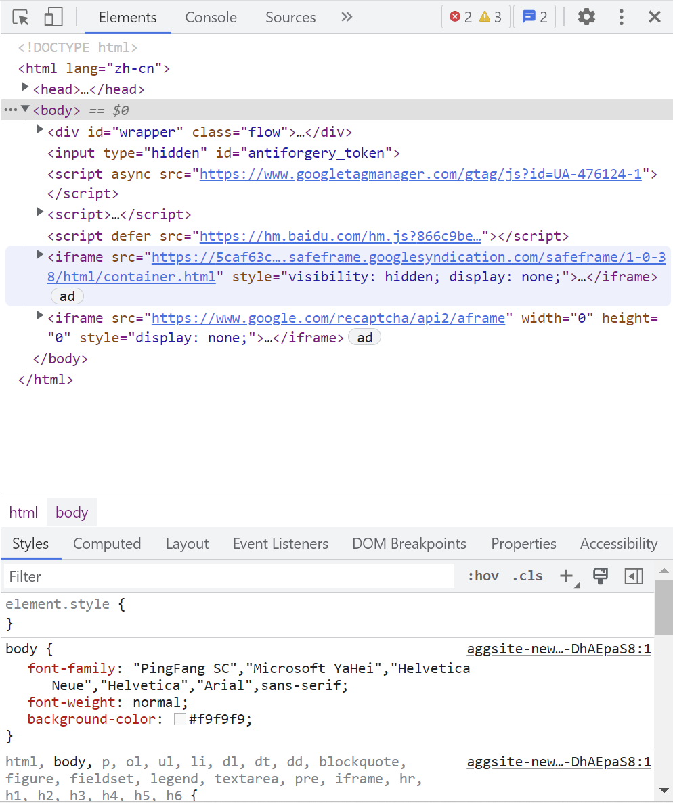673x803 pixels.
Task: Toggle the :hov element state panel
Action: coord(483,576)
